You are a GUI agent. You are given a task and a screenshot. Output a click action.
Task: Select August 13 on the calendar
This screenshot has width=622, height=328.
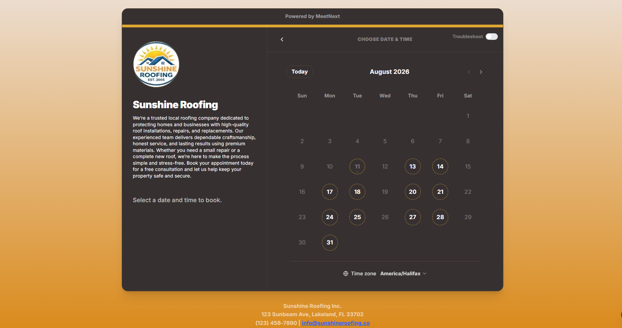(x=412, y=166)
